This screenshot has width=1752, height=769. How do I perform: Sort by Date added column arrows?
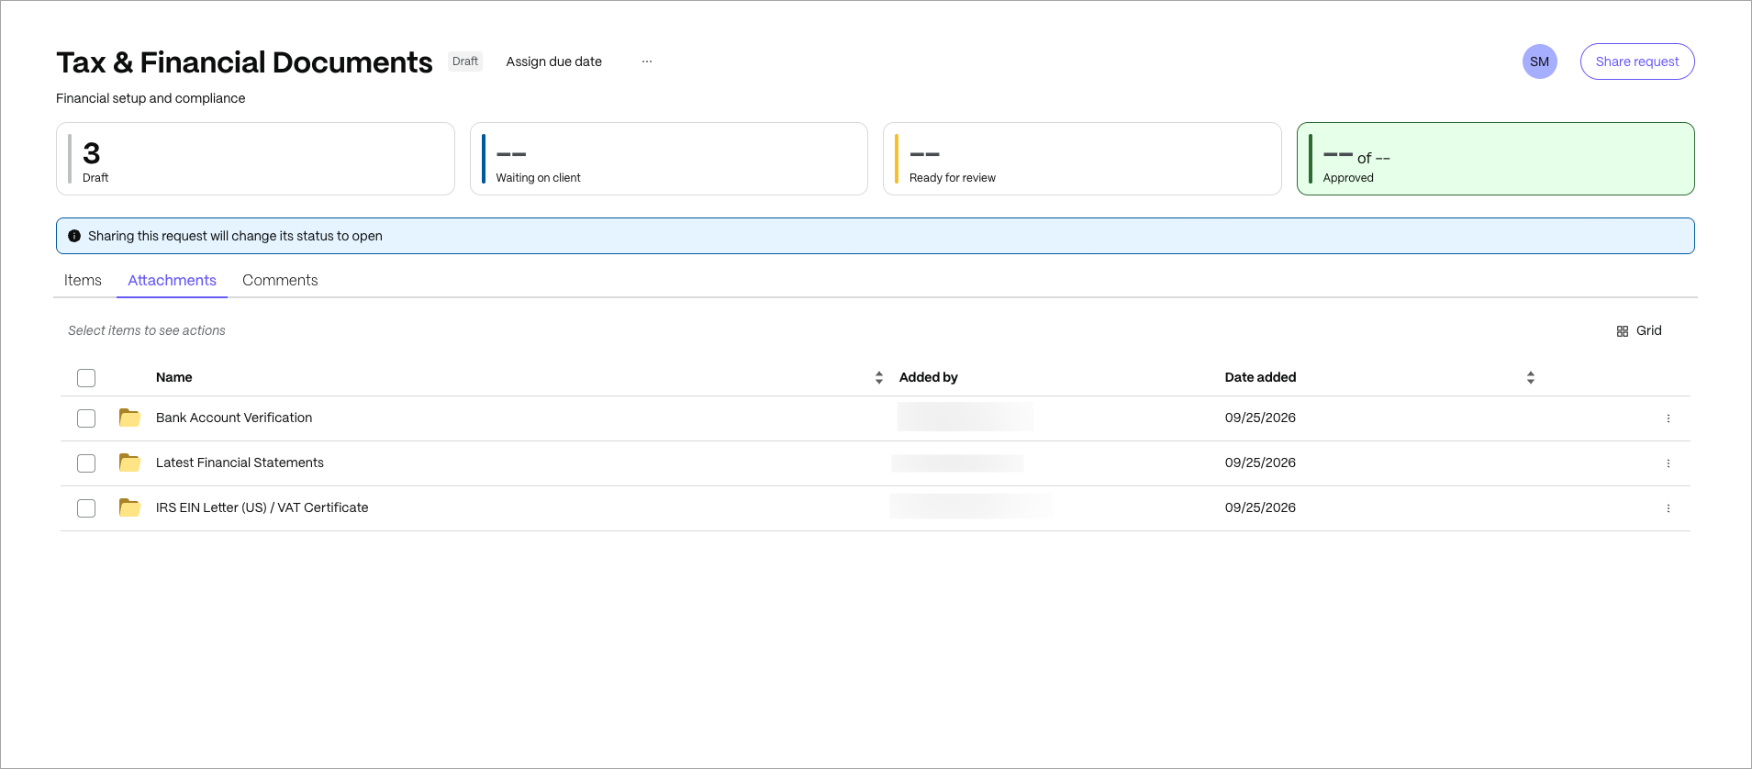point(1530,377)
